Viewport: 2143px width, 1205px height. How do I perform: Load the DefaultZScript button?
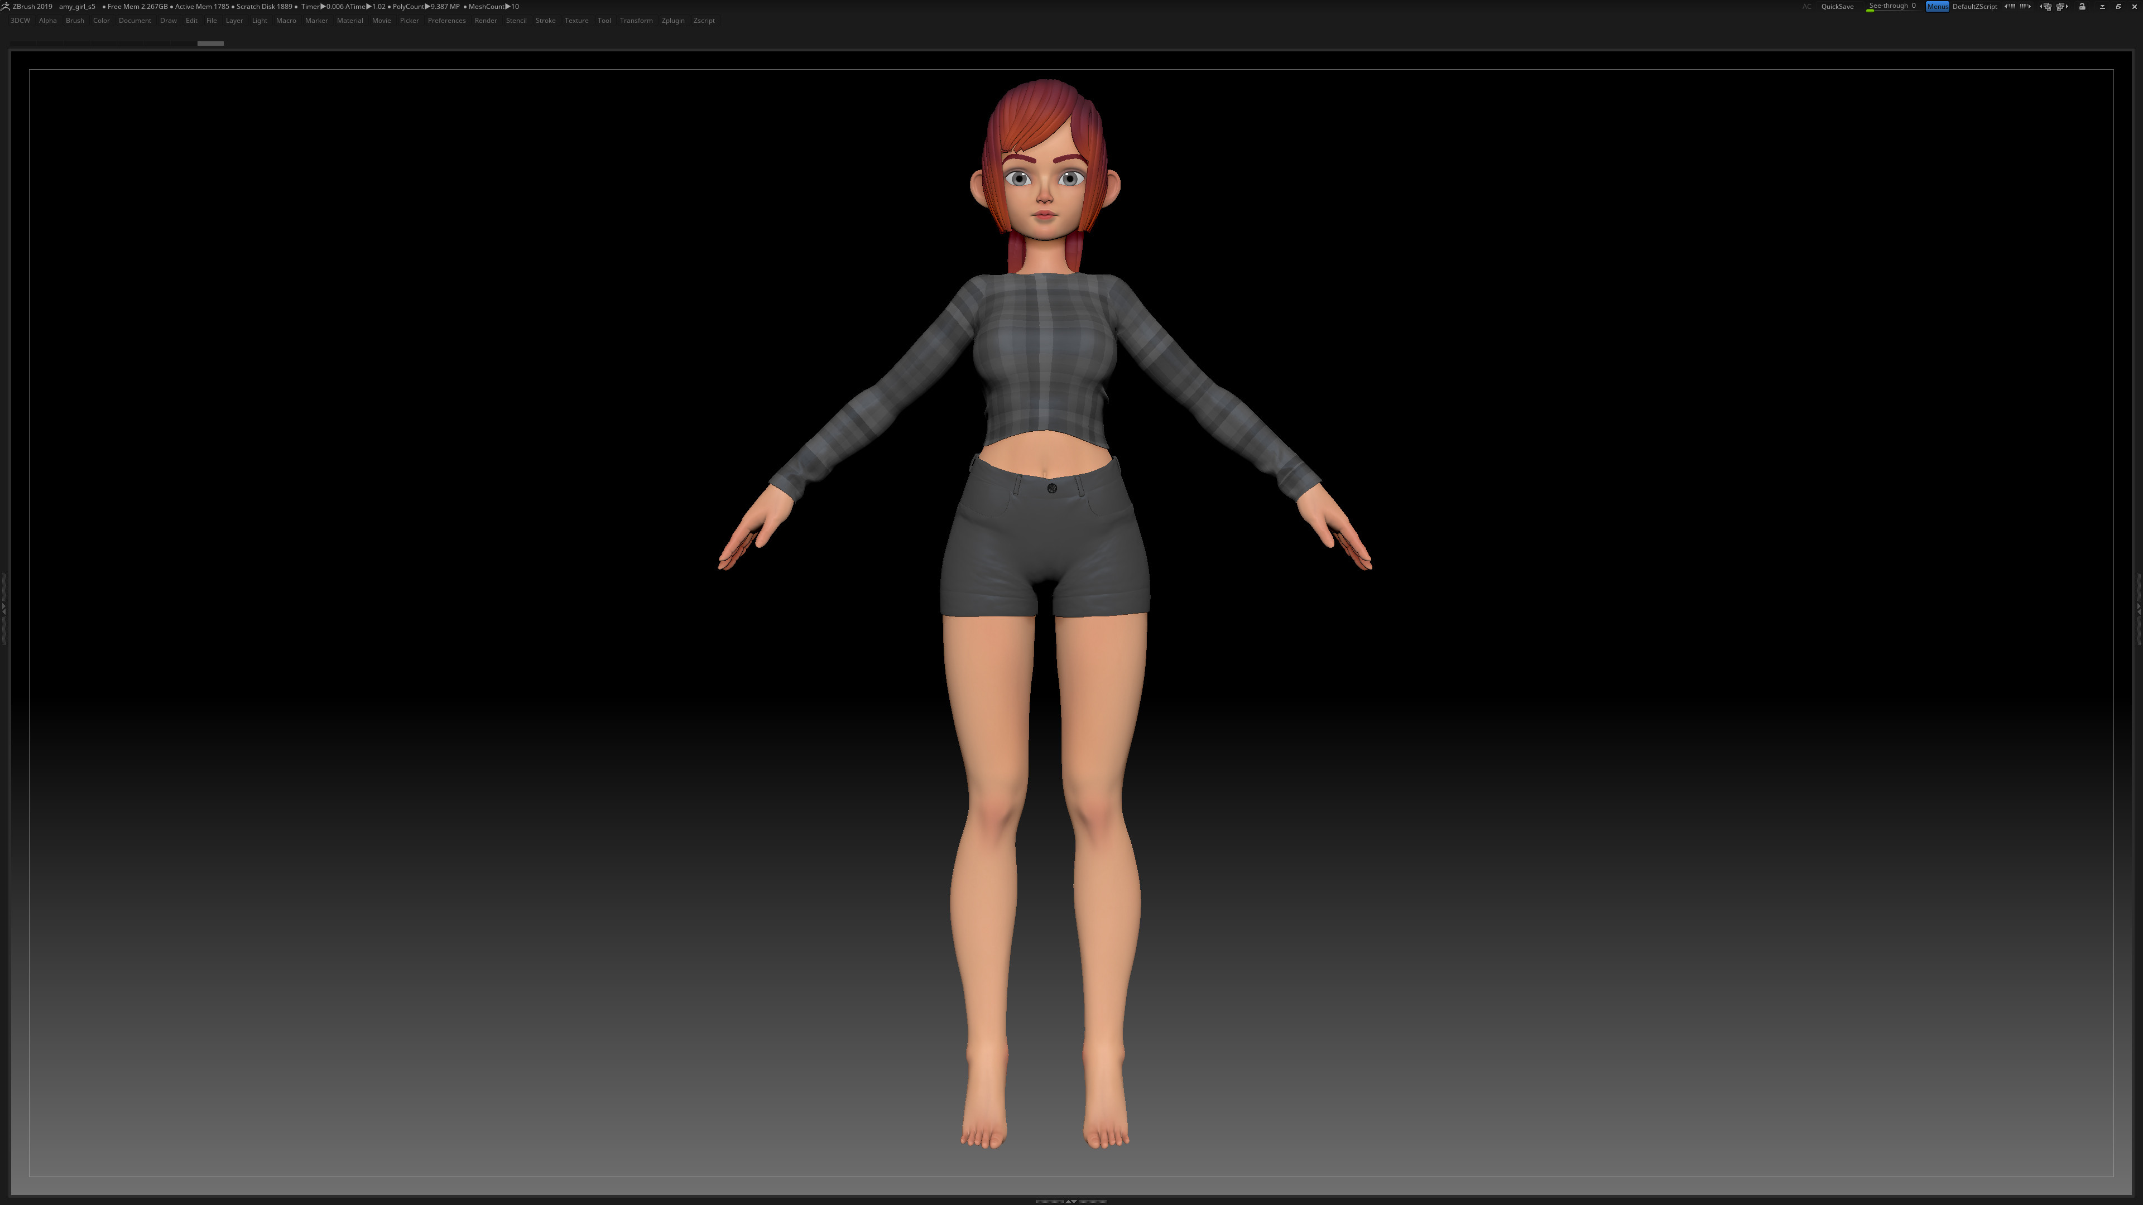1975,7
